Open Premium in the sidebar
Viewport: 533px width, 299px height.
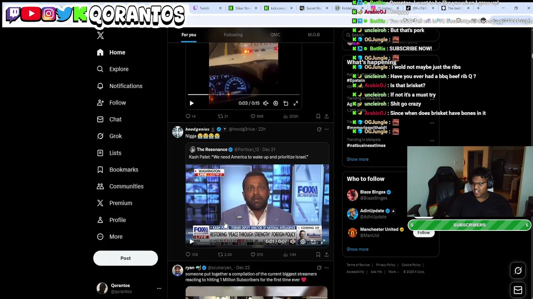tap(115, 203)
